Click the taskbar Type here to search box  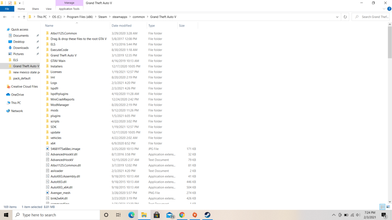pos(56,215)
